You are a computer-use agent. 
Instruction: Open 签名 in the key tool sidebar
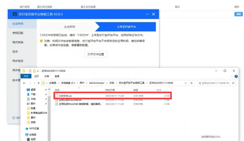coord(15,51)
